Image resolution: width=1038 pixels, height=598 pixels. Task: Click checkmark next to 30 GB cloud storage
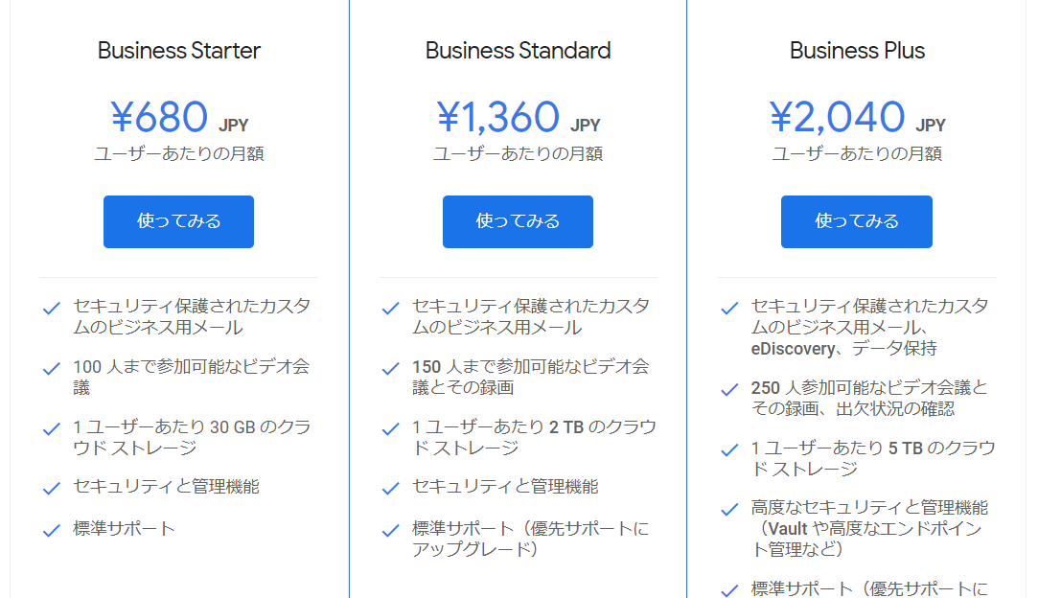(x=52, y=429)
